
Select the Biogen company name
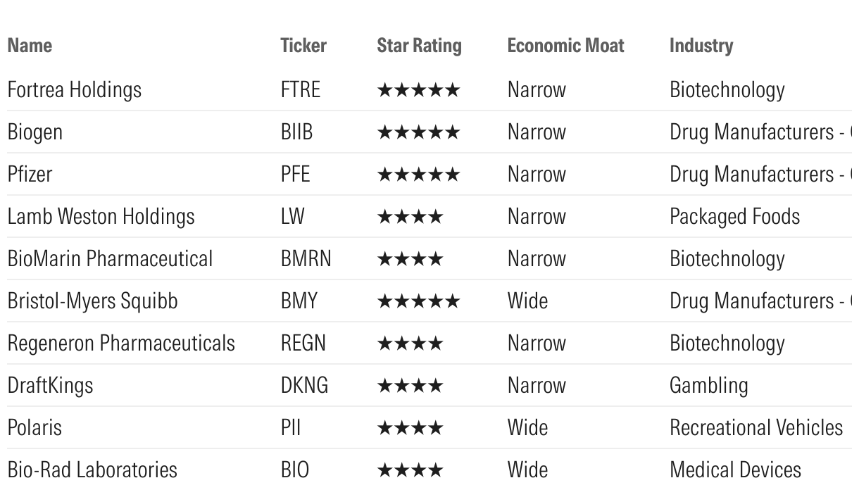[35, 132]
